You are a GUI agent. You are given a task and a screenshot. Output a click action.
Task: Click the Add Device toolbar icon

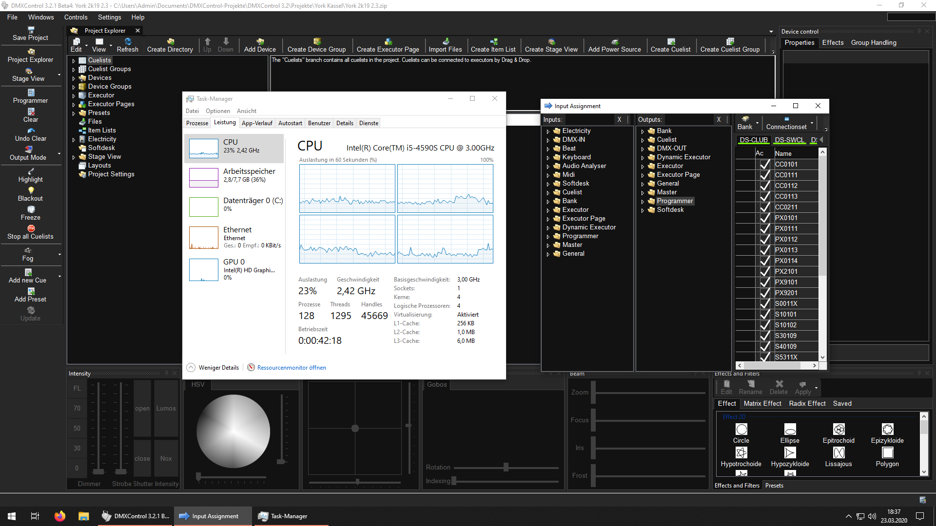[x=260, y=42]
